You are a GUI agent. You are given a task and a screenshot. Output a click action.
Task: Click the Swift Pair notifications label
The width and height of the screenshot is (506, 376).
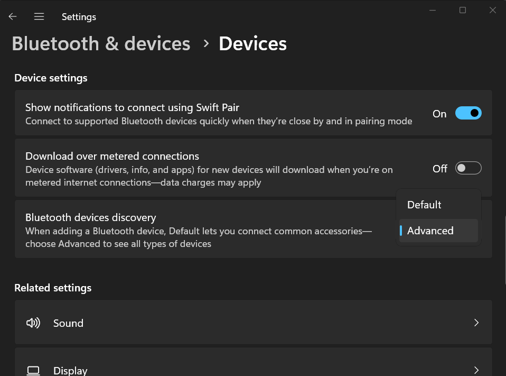[x=132, y=107]
